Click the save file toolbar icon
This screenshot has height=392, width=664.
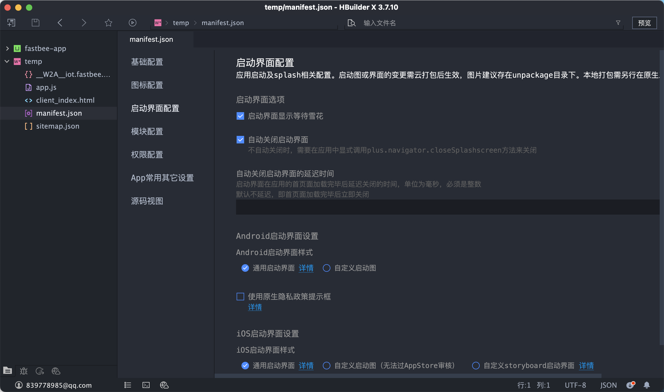[36, 23]
